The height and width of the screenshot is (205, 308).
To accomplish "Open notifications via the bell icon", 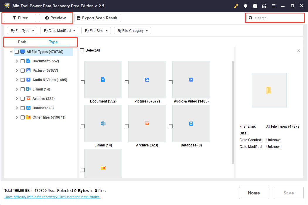I will pyautogui.click(x=245, y=6).
